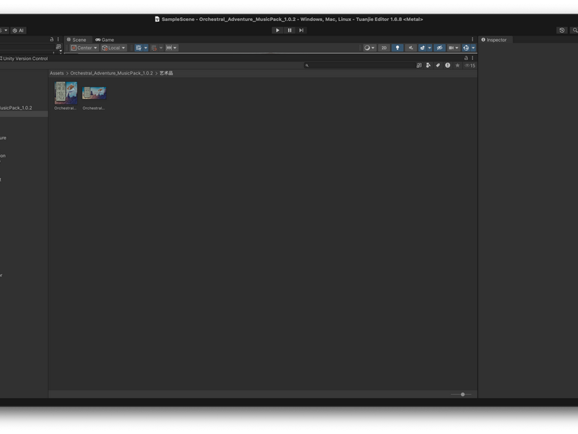Viewport: 578px width, 434px height.
Task: Switch to the Inspector tab
Action: pos(494,40)
